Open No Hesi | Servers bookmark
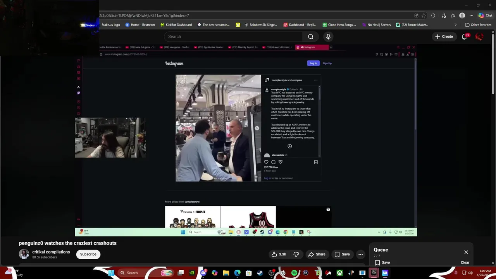This screenshot has height=279, width=496. (x=376, y=25)
